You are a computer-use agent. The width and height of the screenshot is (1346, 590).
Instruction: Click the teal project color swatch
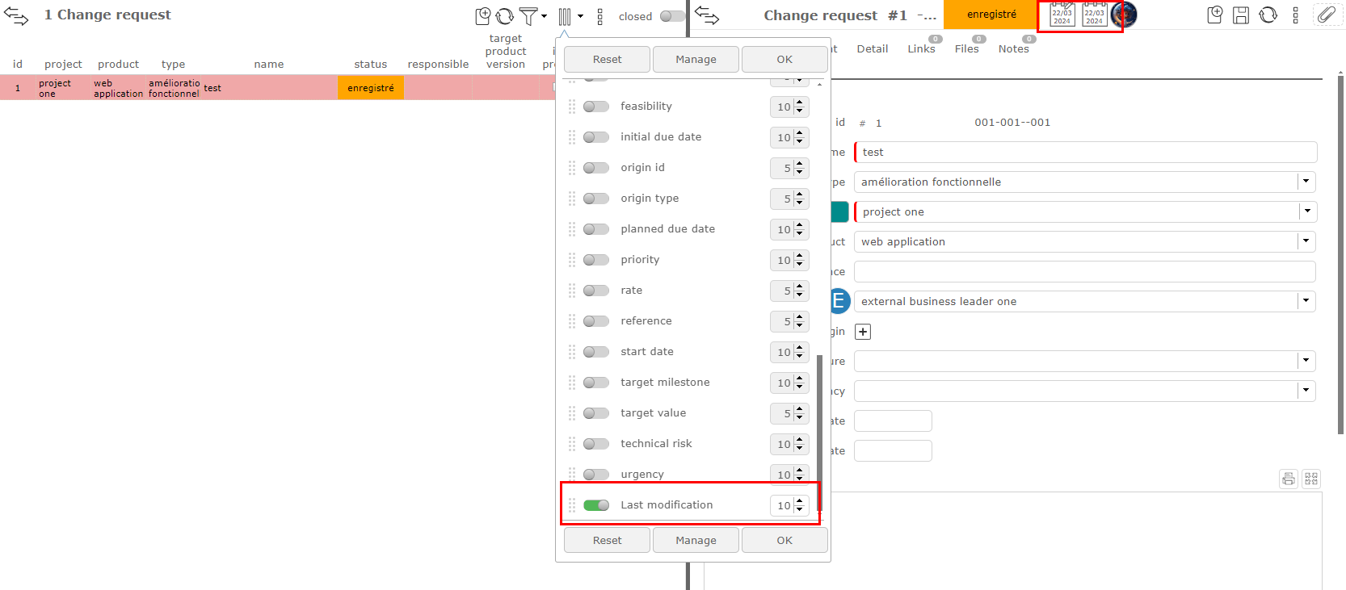point(839,211)
